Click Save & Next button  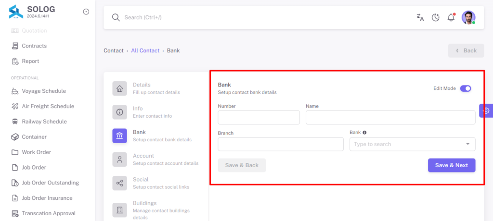coord(452,165)
